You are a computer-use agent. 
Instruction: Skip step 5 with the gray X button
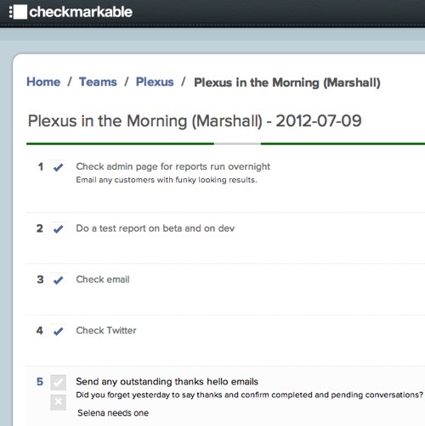(59, 402)
